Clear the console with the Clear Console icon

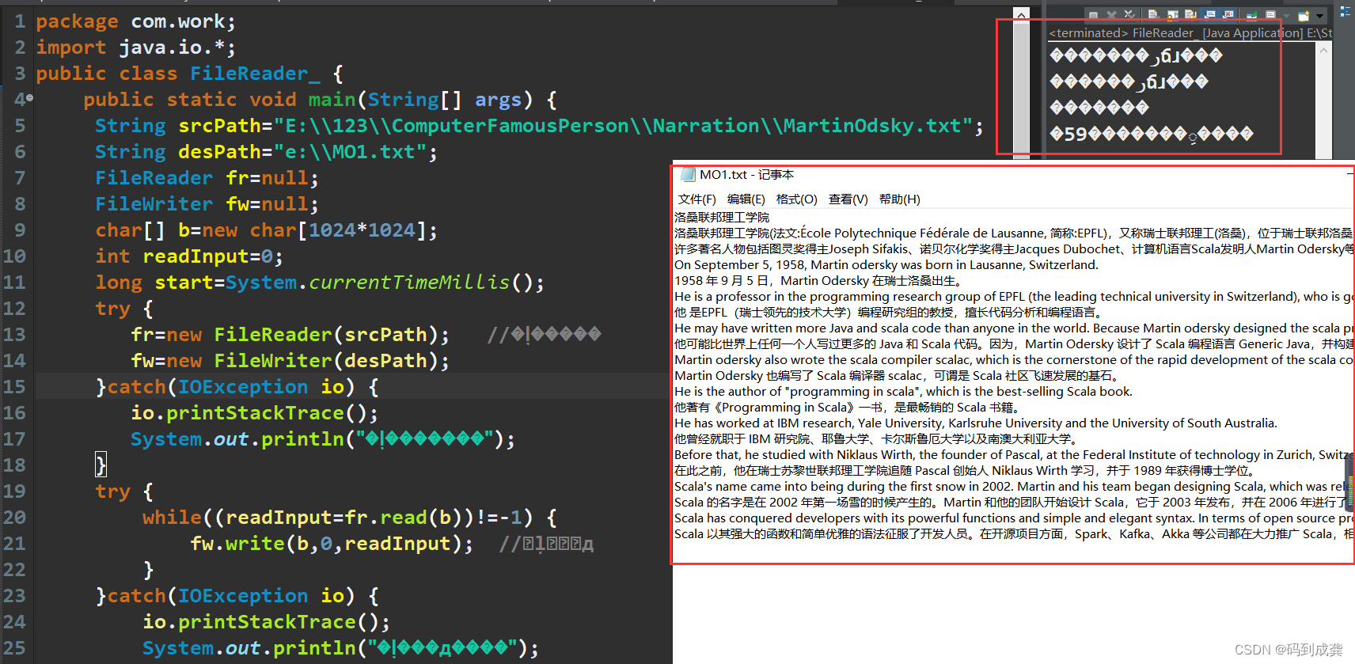tap(1153, 15)
